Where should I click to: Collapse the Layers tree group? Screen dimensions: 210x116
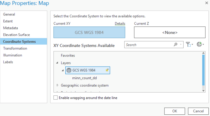(57, 63)
